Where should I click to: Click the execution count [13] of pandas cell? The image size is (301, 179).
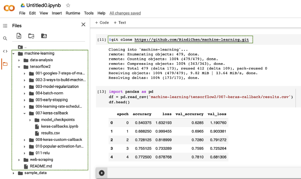[101, 91]
